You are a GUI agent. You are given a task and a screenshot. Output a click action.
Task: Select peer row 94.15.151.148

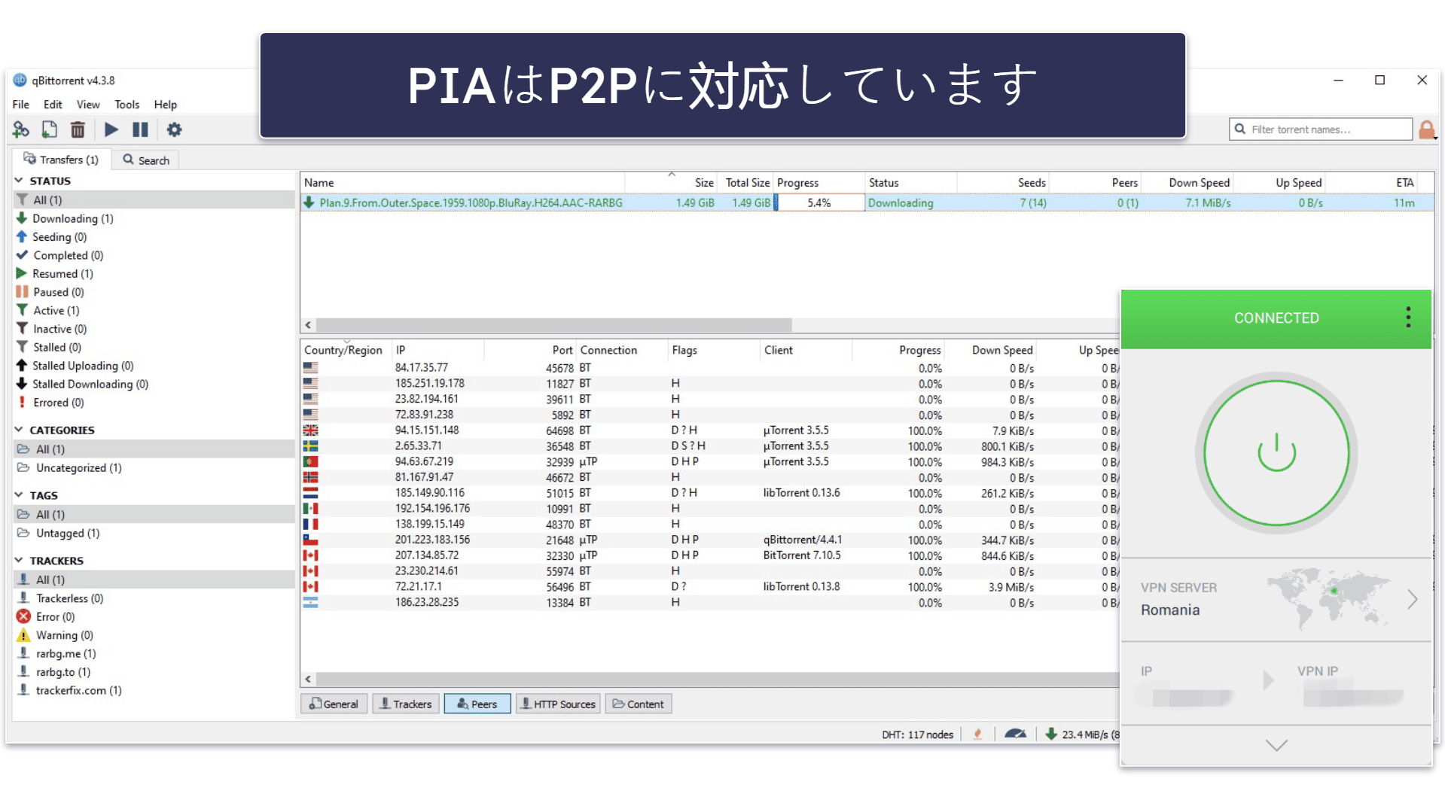pos(710,430)
